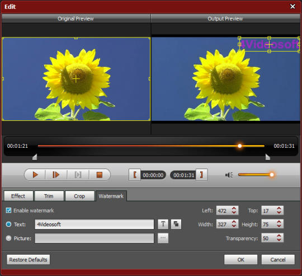Confirm with the OK button
302x276 pixels.
[x=240, y=260]
